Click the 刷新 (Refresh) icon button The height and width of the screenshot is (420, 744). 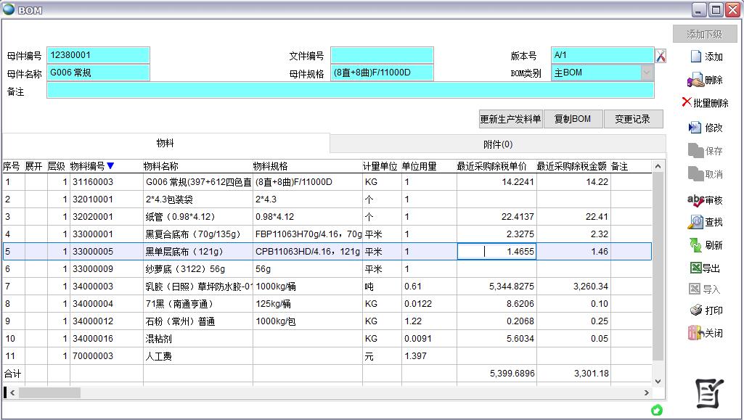coord(706,245)
